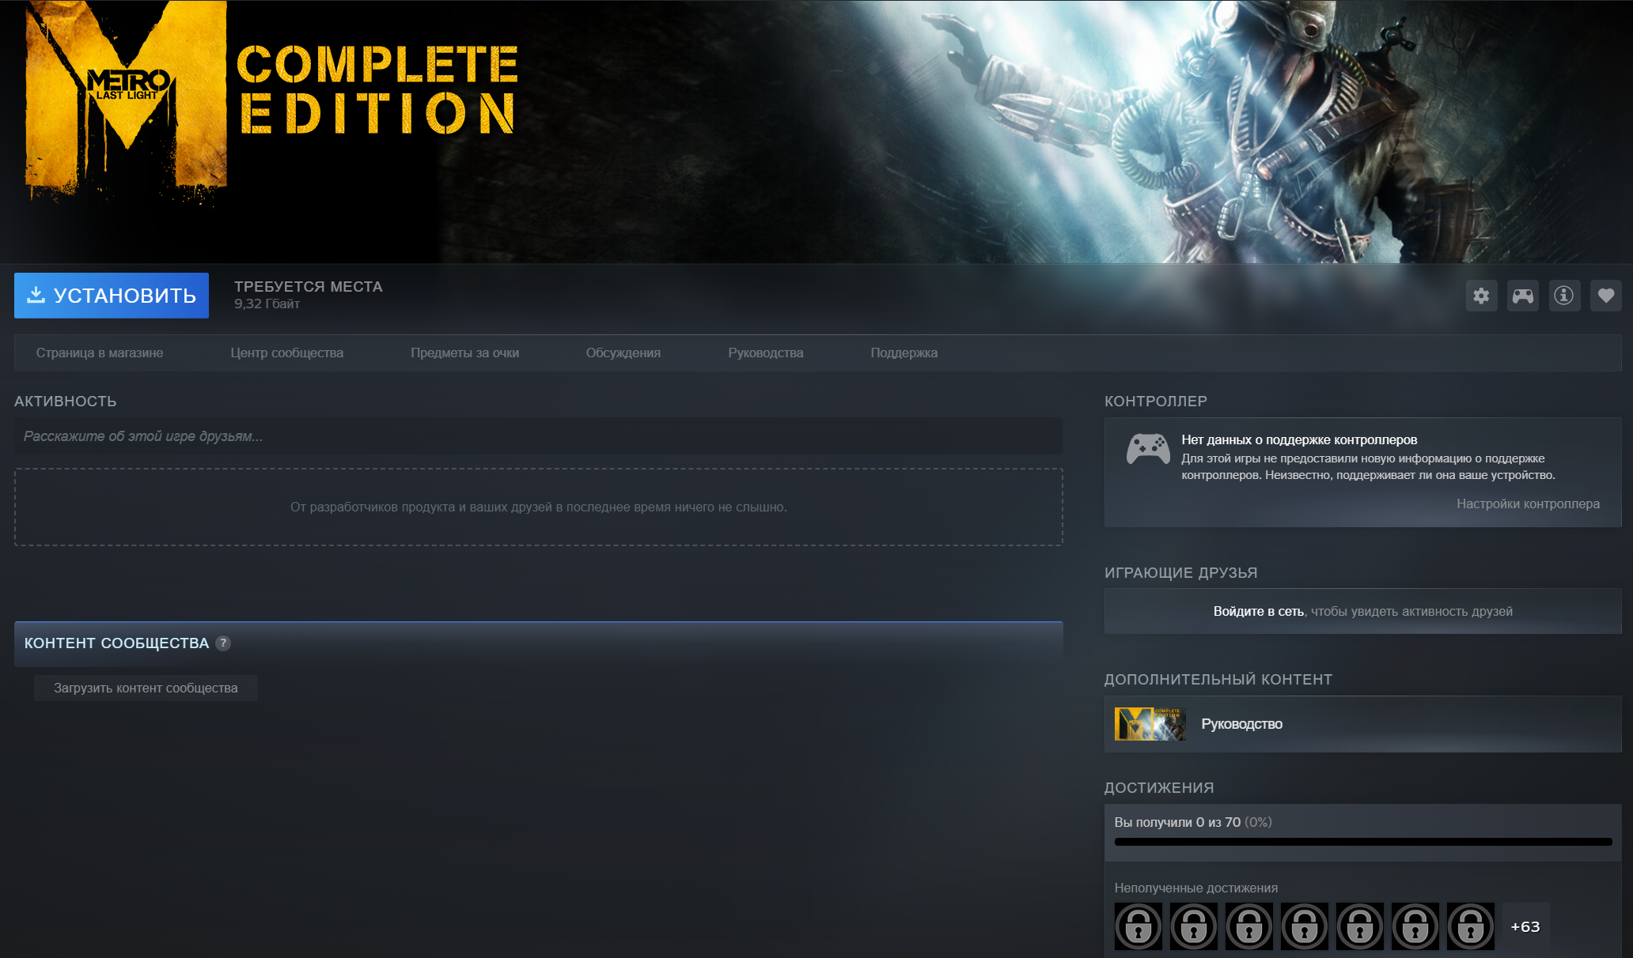Click the gamepad icon in controller panel
1633x958 pixels.
click(1148, 449)
